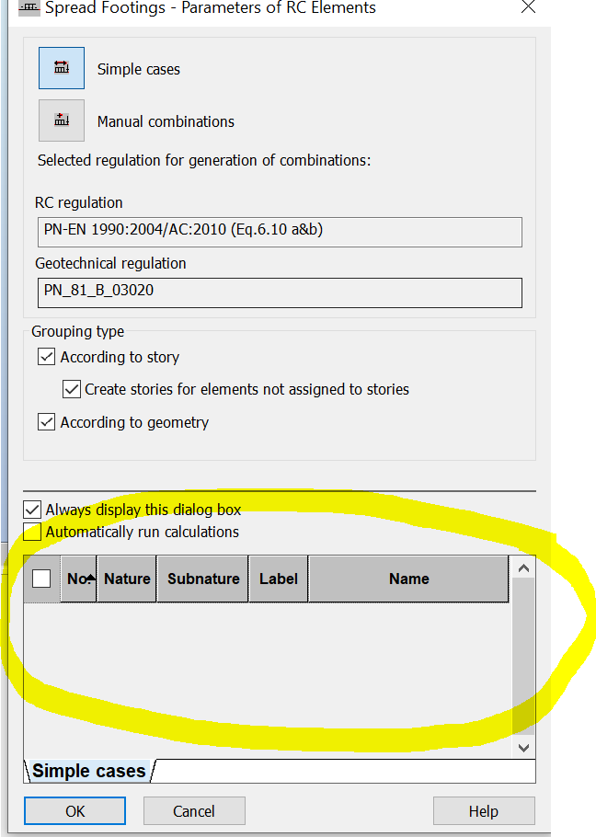This screenshot has width=596, height=837.
Task: Select the Simple cases icon button
Action: [62, 69]
